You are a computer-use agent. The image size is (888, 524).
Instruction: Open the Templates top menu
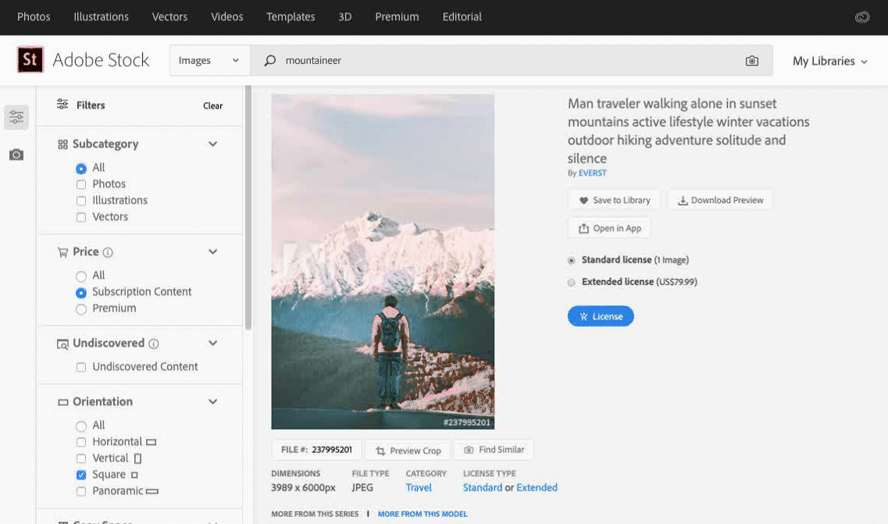tap(291, 17)
